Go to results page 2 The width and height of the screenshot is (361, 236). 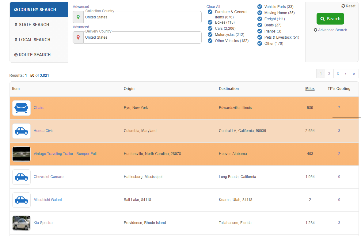coord(329,74)
